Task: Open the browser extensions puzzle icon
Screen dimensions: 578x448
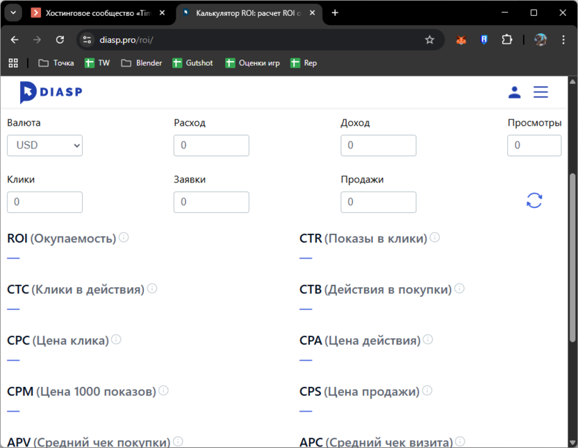Action: point(507,40)
